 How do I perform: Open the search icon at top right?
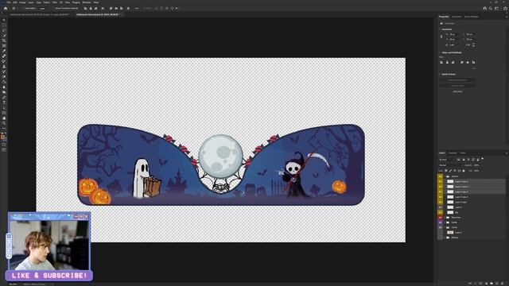[491, 9]
